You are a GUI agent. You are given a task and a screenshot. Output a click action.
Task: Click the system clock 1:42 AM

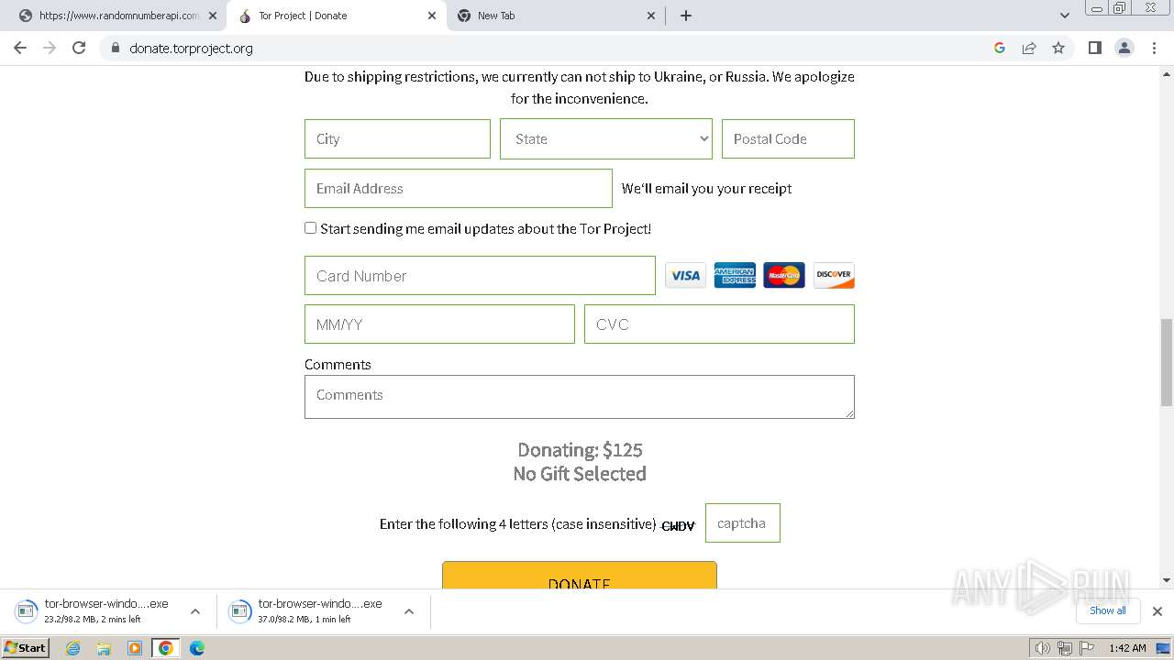click(1127, 648)
